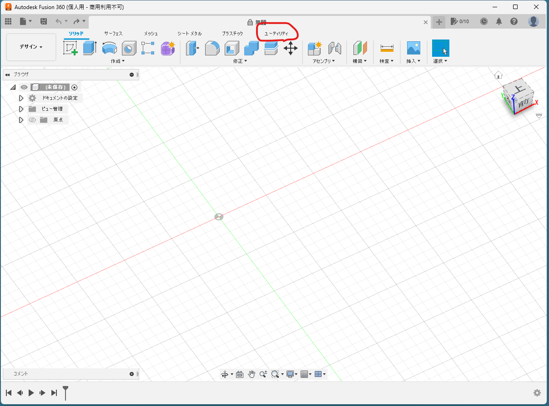Expand the ビュー管理 node
Image resolution: width=549 pixels, height=406 pixels.
tap(21, 109)
